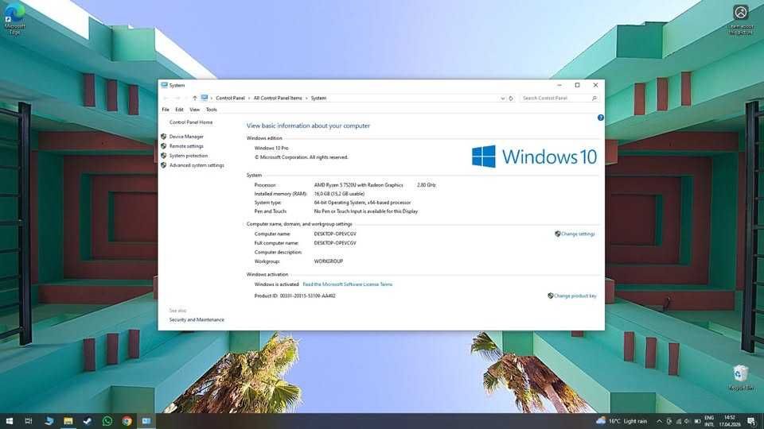764x429 pixels.
Task: Click the 16,0 GB installed memory value
Action: tap(339, 194)
